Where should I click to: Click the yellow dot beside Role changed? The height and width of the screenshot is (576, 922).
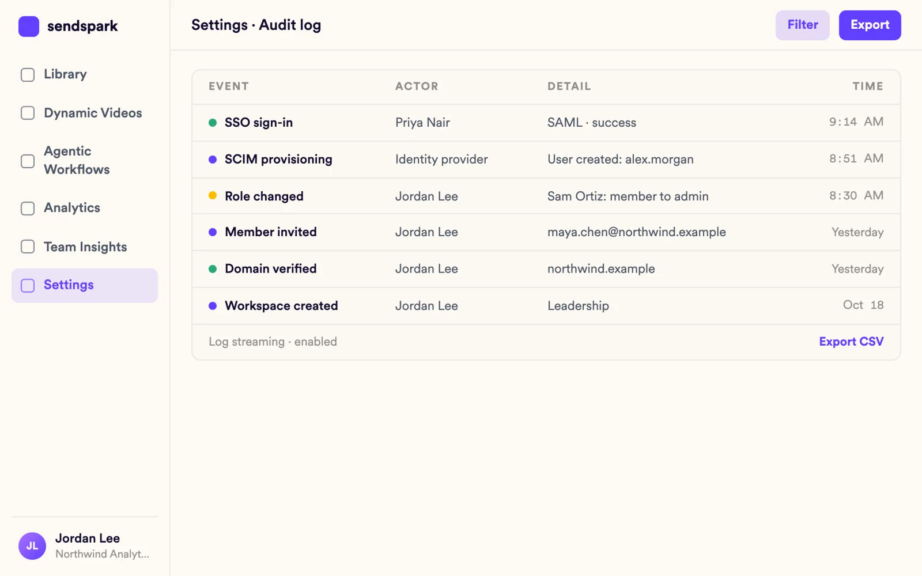tap(213, 196)
